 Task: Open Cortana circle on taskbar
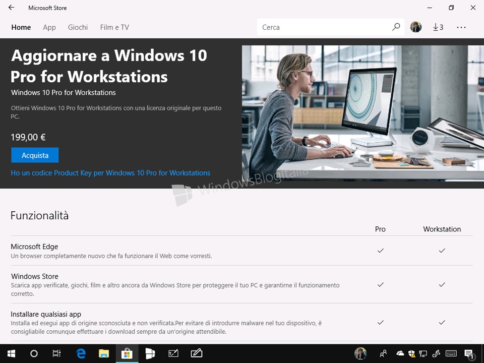point(34,353)
